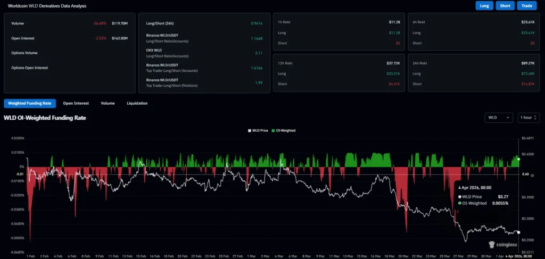Expand the WLD symbol dropdown

click(x=499, y=118)
